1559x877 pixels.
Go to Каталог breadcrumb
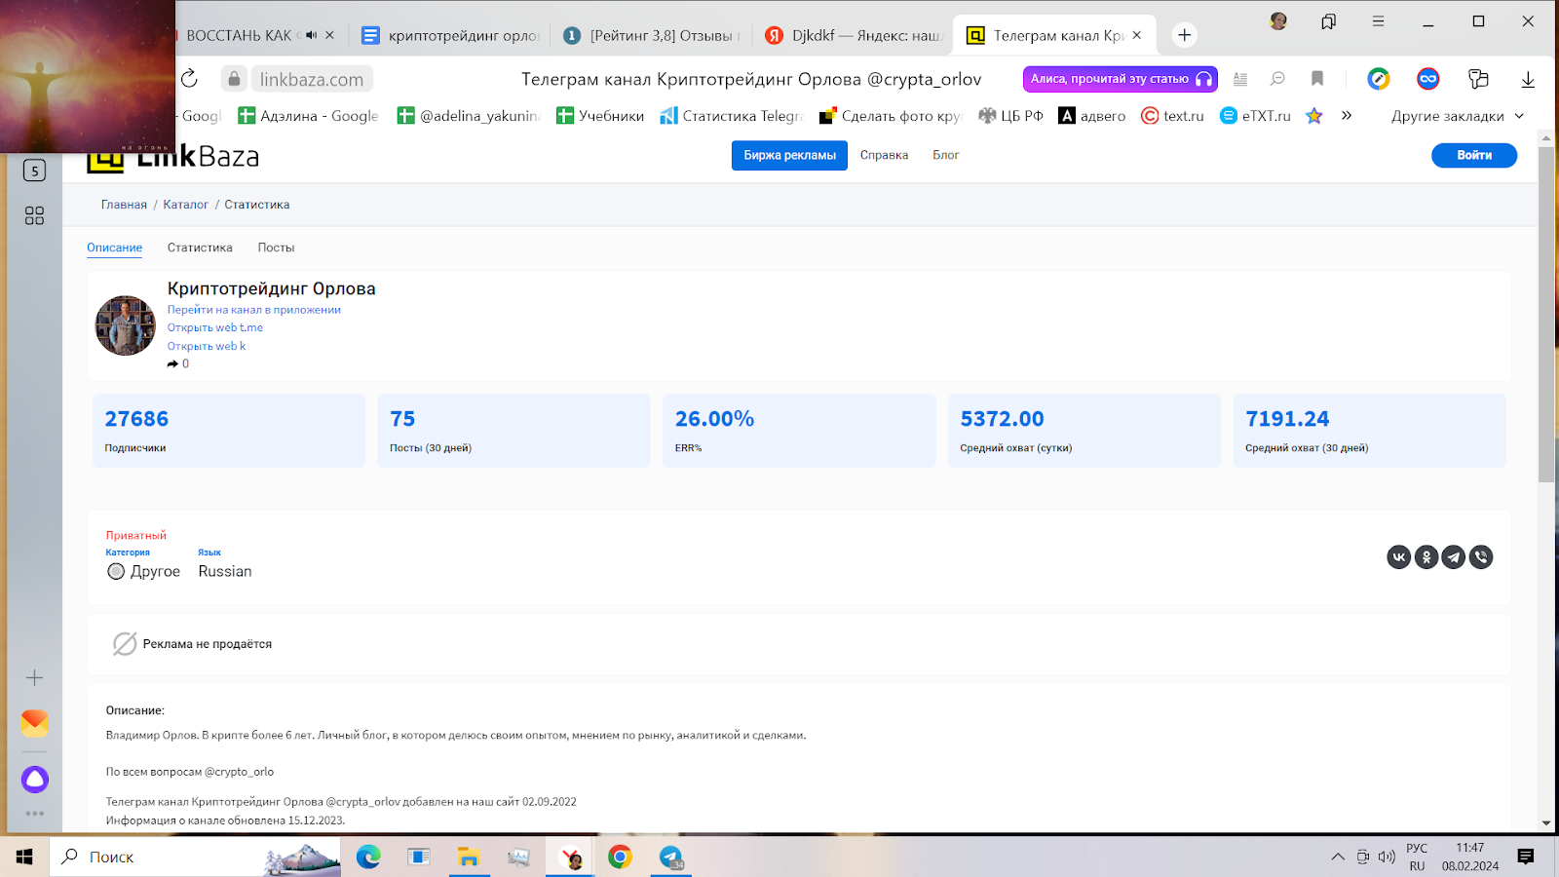pos(185,205)
